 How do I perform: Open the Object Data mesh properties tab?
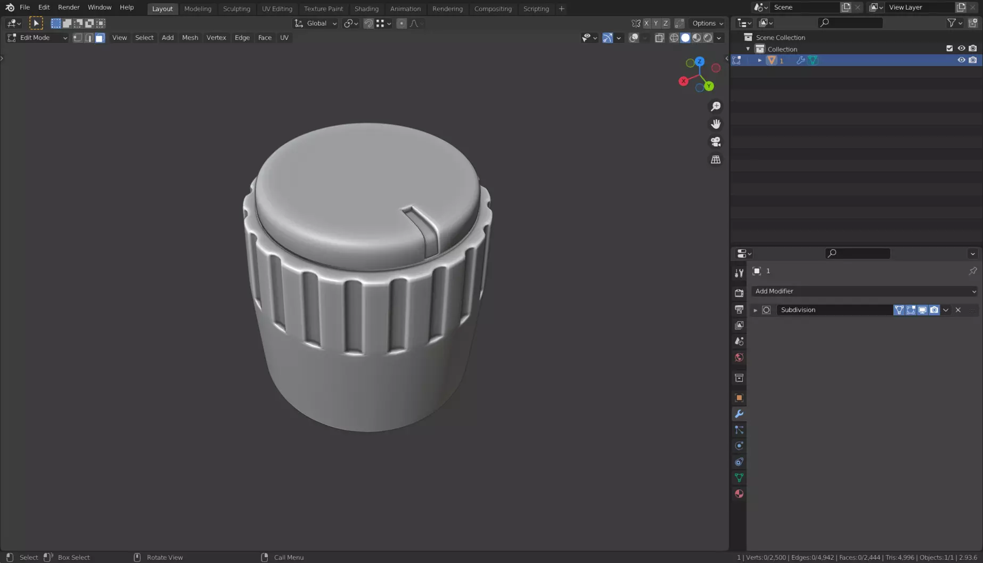[x=739, y=478]
